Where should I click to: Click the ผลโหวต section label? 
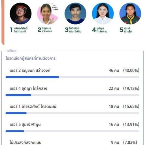point(12,51)
